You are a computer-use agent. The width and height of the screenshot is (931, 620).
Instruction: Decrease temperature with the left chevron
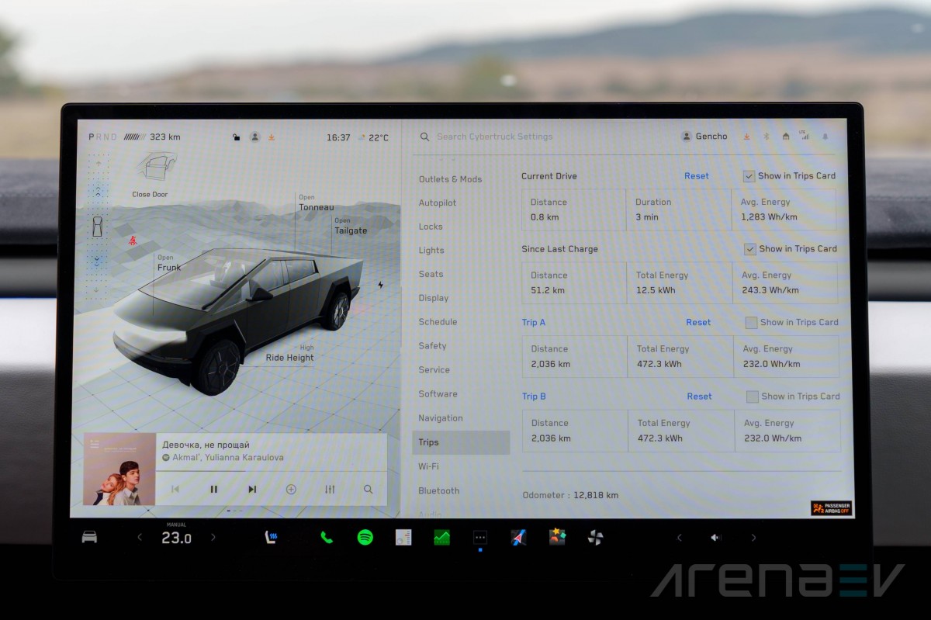(140, 537)
